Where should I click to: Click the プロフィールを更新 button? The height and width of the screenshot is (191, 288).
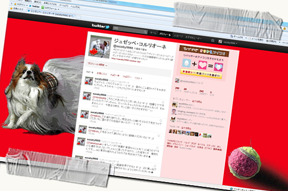click(x=97, y=64)
